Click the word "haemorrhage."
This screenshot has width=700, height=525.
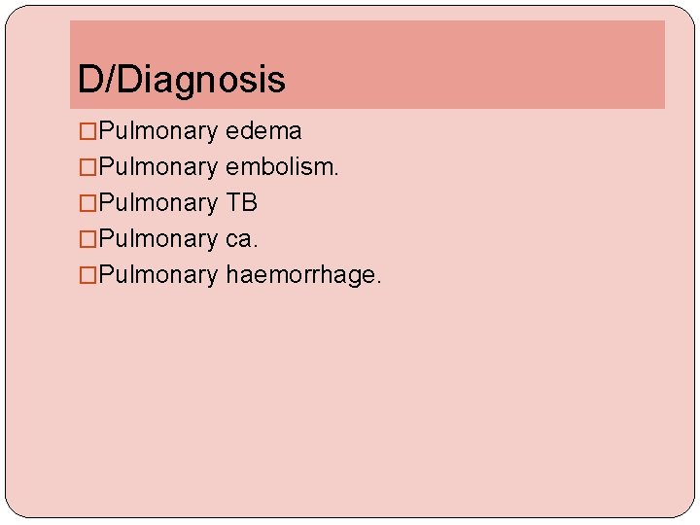pyautogui.click(x=303, y=275)
